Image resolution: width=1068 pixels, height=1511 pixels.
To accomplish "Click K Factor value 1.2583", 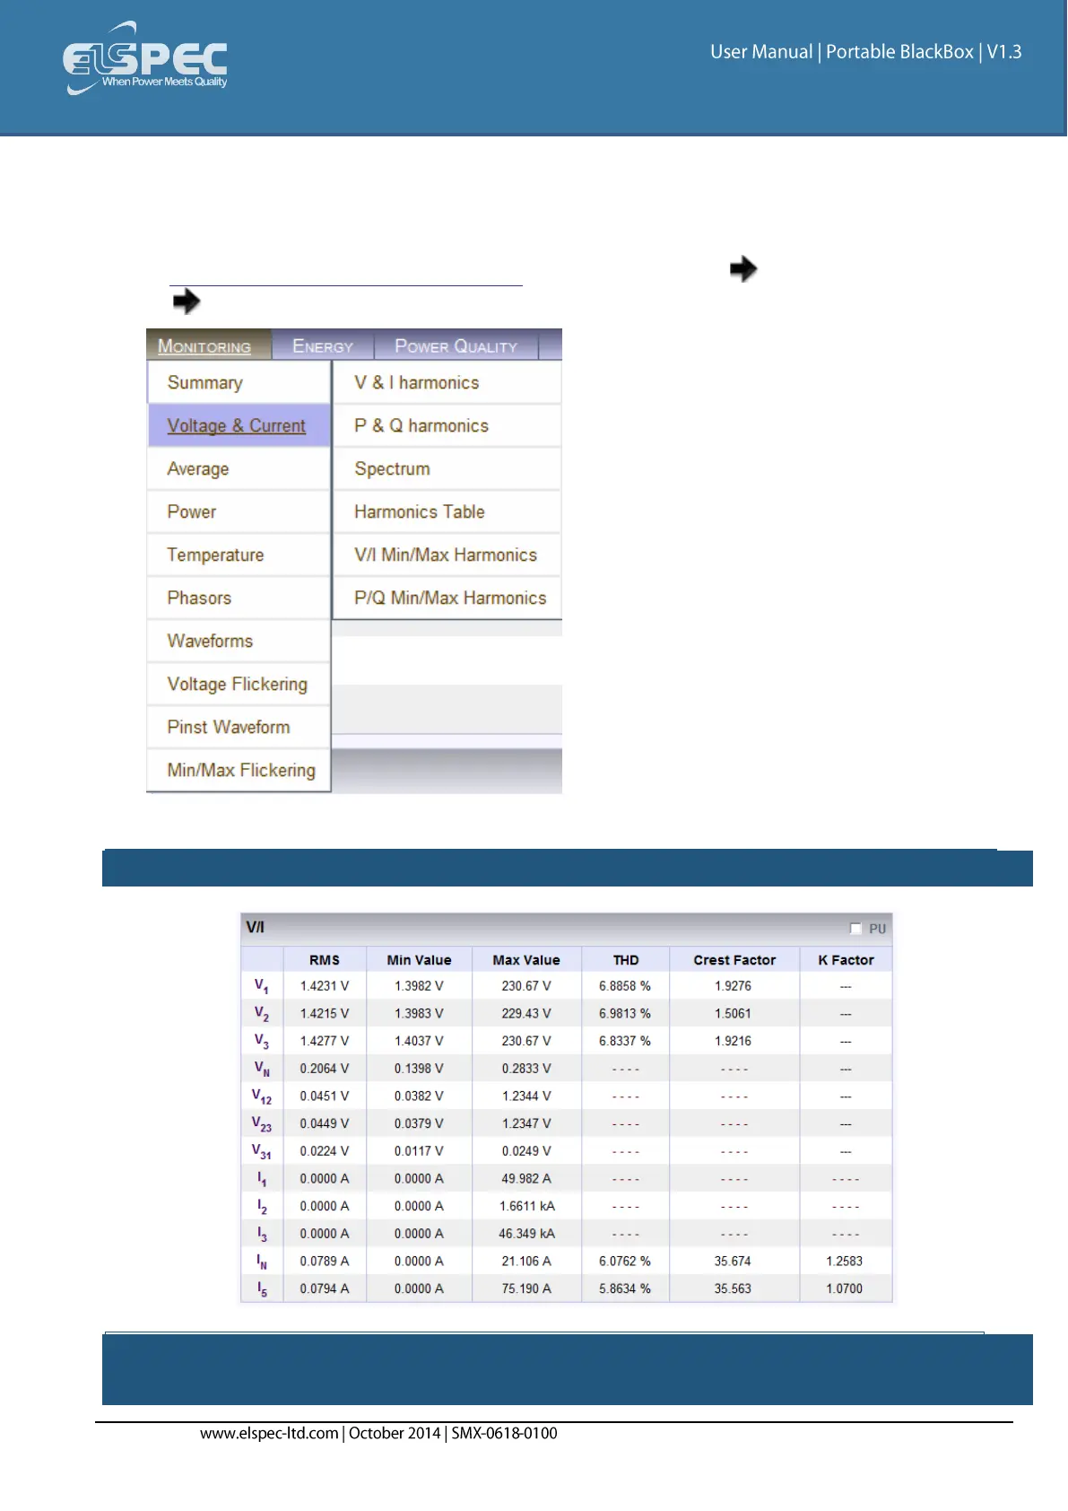I will 844,1262.
